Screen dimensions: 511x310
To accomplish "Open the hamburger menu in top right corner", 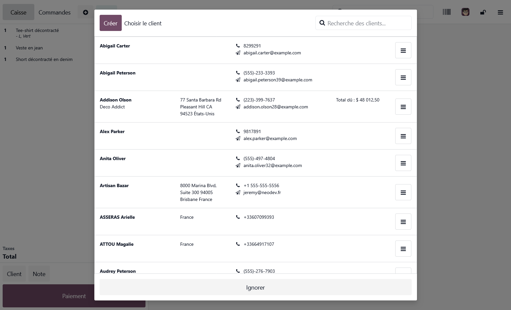I will (x=500, y=12).
